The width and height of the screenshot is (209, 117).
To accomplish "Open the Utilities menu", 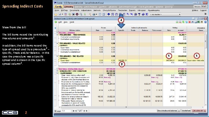I will (195, 10).
